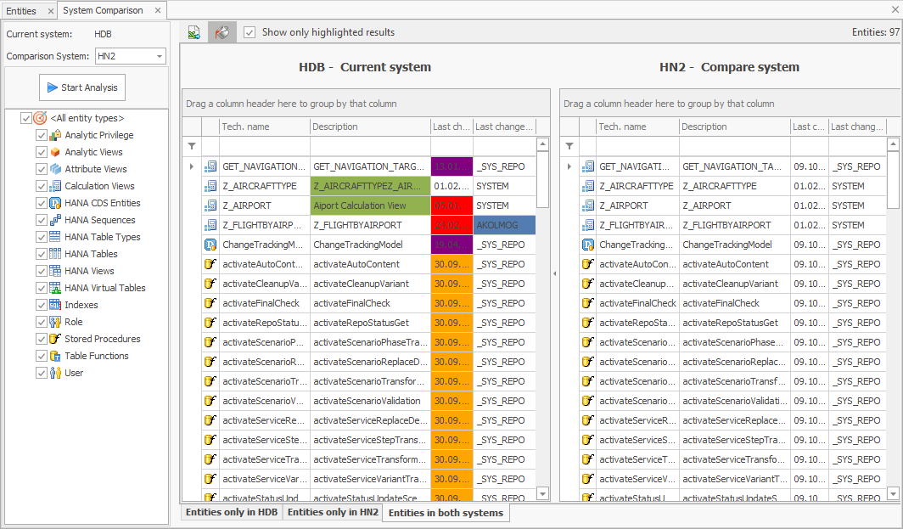
Task: Click the Stored Procedures icon in tree
Action: [56, 339]
